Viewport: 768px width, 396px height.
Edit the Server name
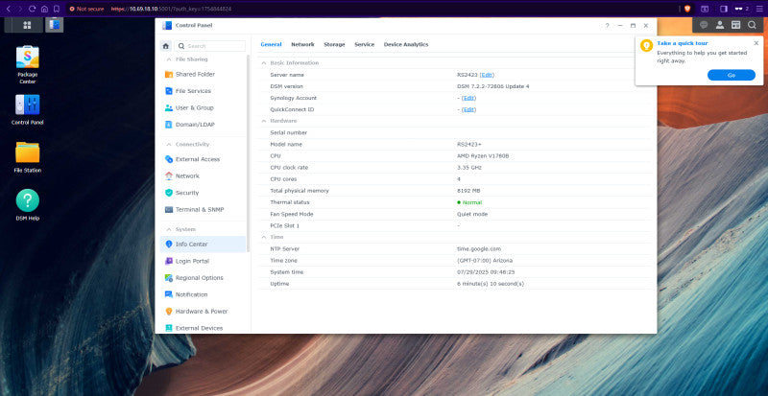click(x=487, y=75)
